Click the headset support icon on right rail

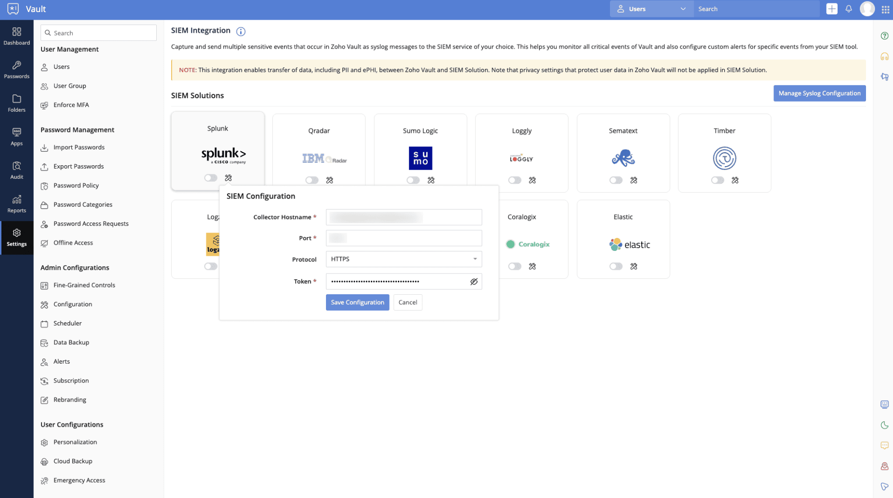point(884,56)
